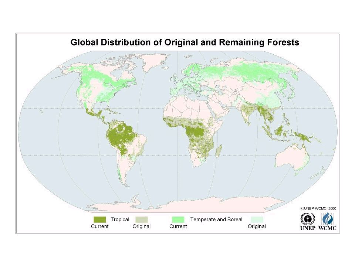Click the 'UNEP' text under the emblem
The width and height of the screenshot is (355, 266).
307,228
